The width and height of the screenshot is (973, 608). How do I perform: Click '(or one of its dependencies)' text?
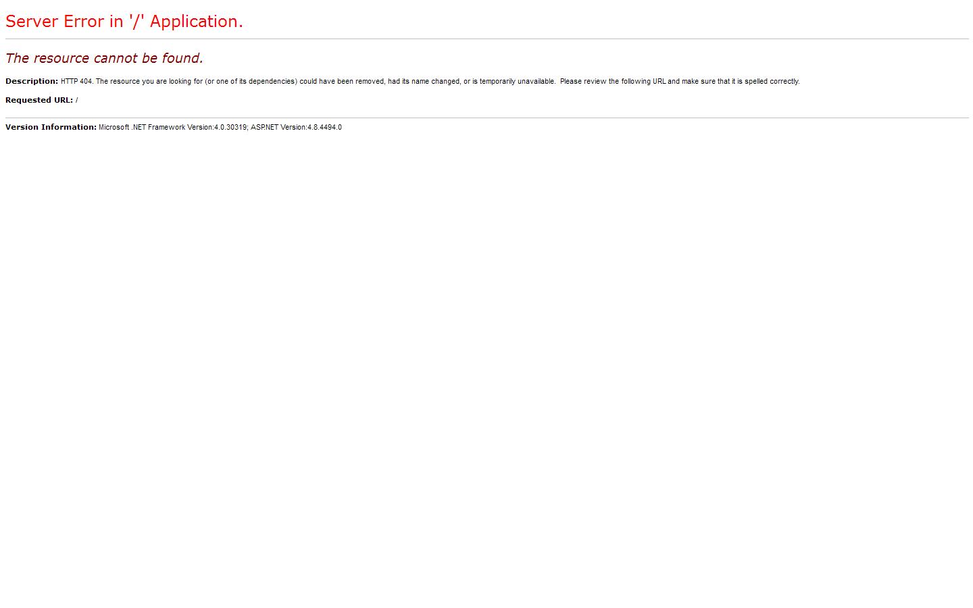coord(251,81)
